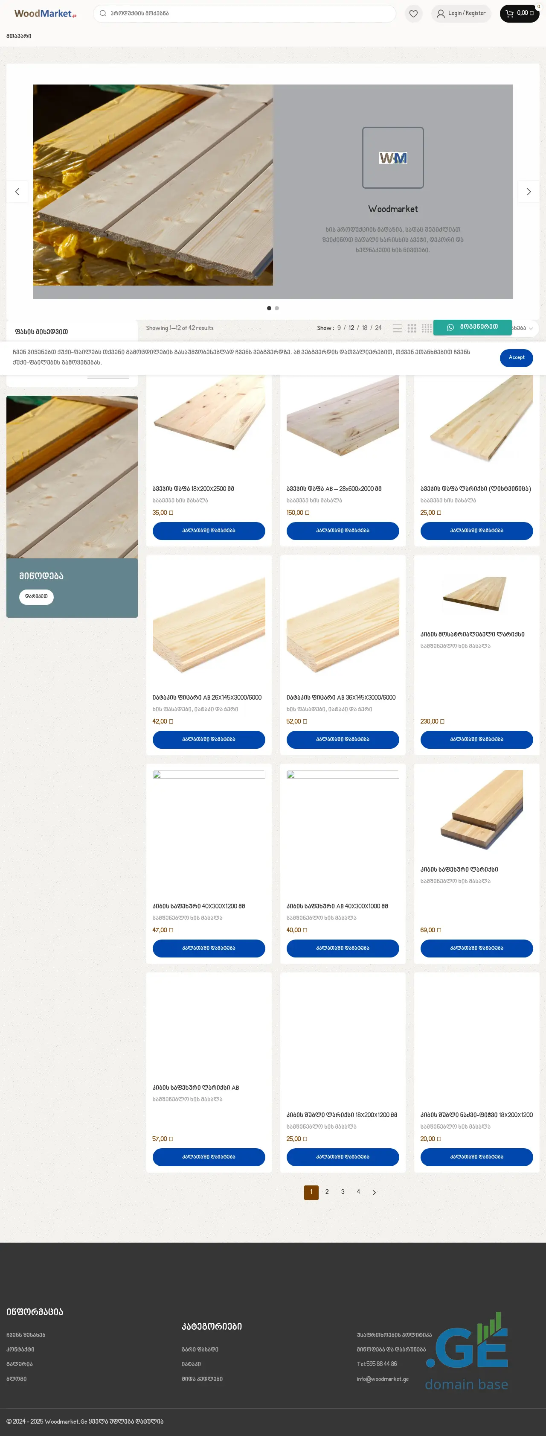This screenshot has height=1436, width=546.
Task: Go to next page chevron
Action: pyautogui.click(x=374, y=1192)
